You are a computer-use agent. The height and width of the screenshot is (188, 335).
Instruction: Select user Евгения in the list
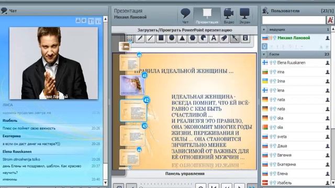pos(296,155)
